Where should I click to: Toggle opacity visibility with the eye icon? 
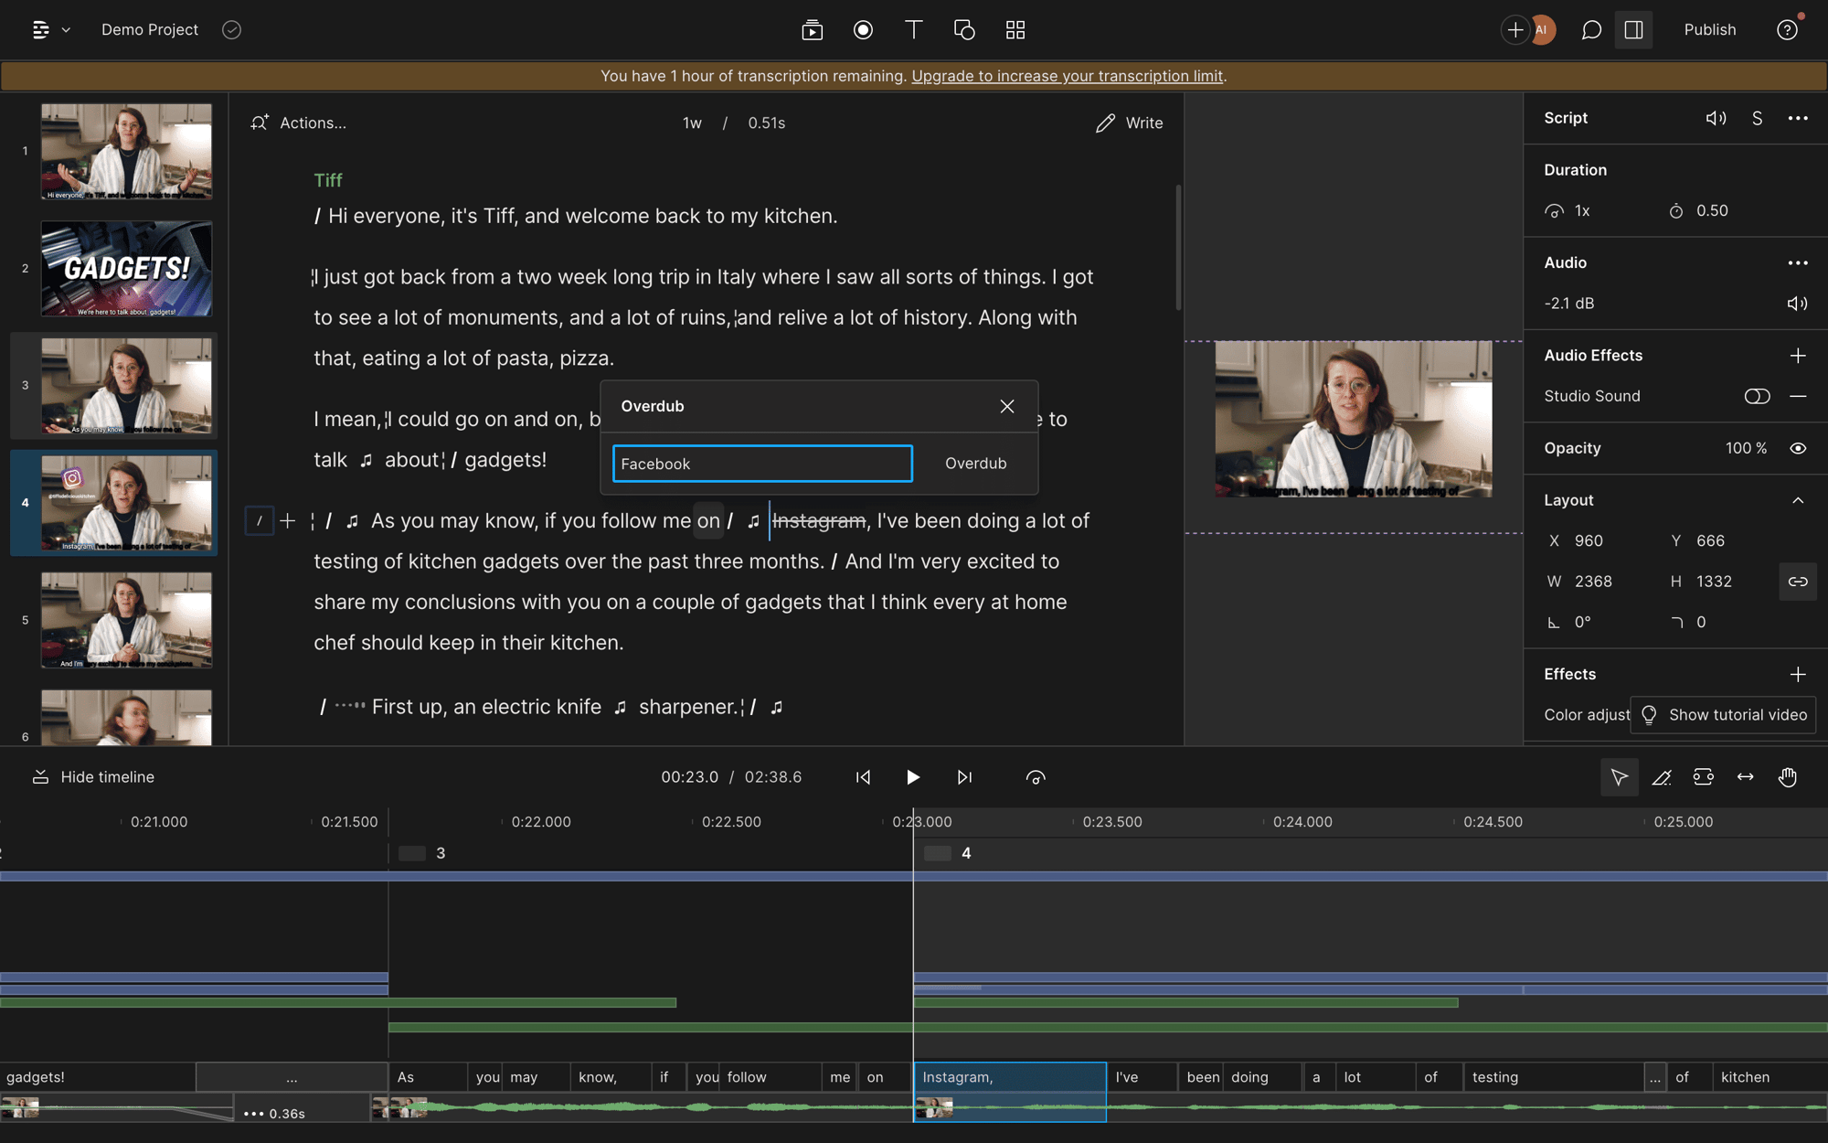(1797, 448)
